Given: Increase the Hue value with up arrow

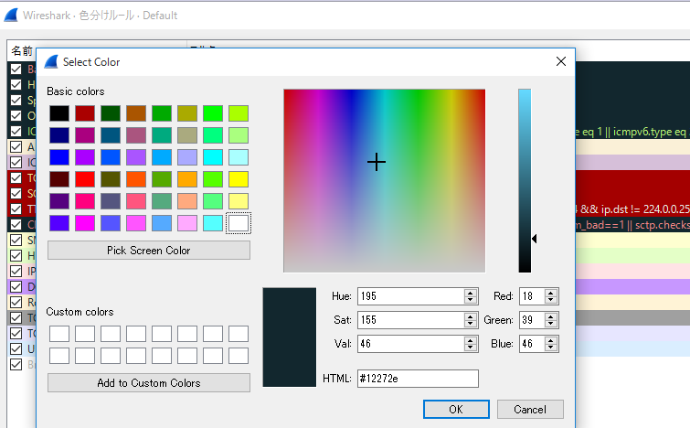Looking at the screenshot, I should [x=471, y=294].
